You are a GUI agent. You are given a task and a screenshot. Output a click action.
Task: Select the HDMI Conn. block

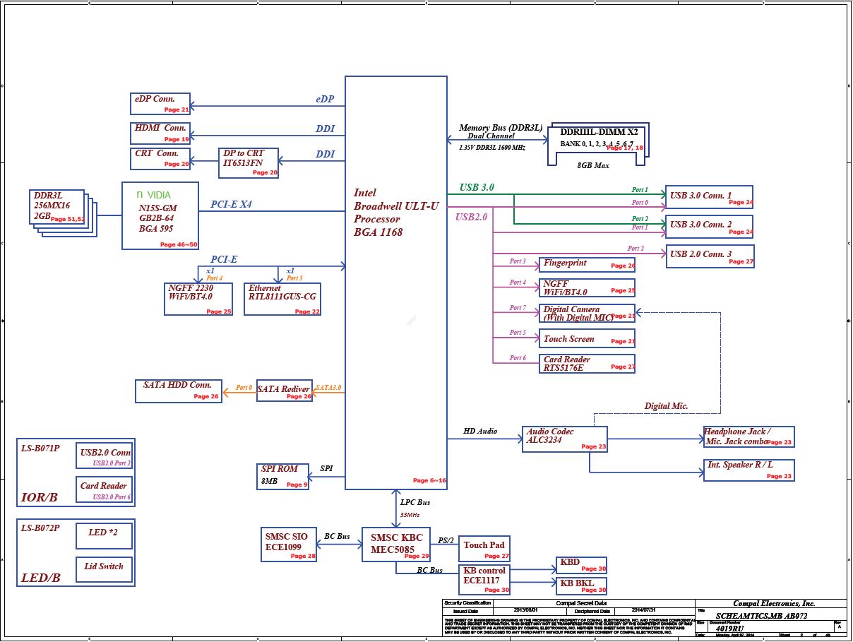point(161,133)
